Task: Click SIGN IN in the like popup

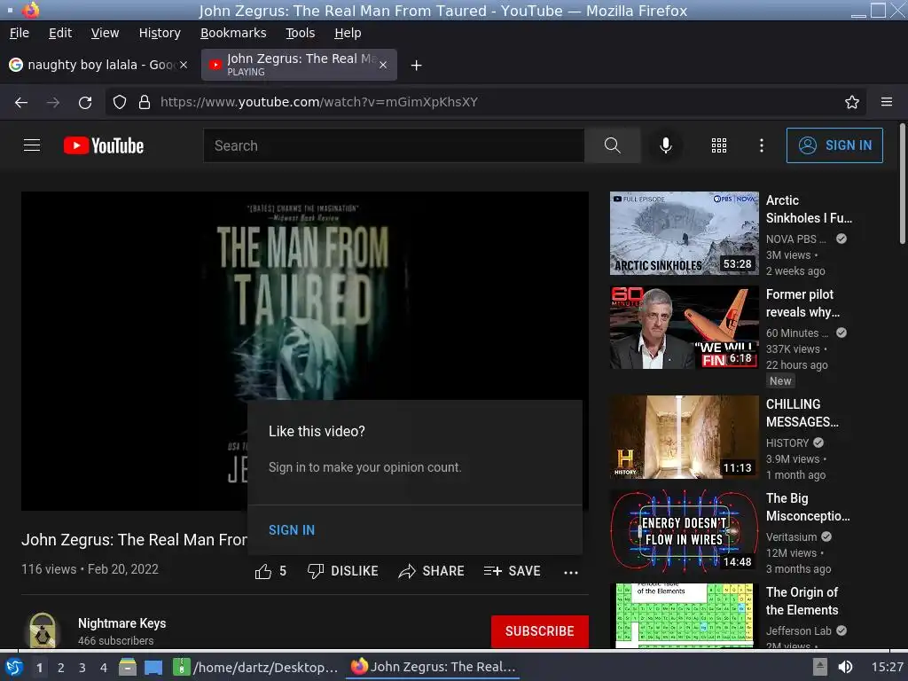Action: (291, 530)
